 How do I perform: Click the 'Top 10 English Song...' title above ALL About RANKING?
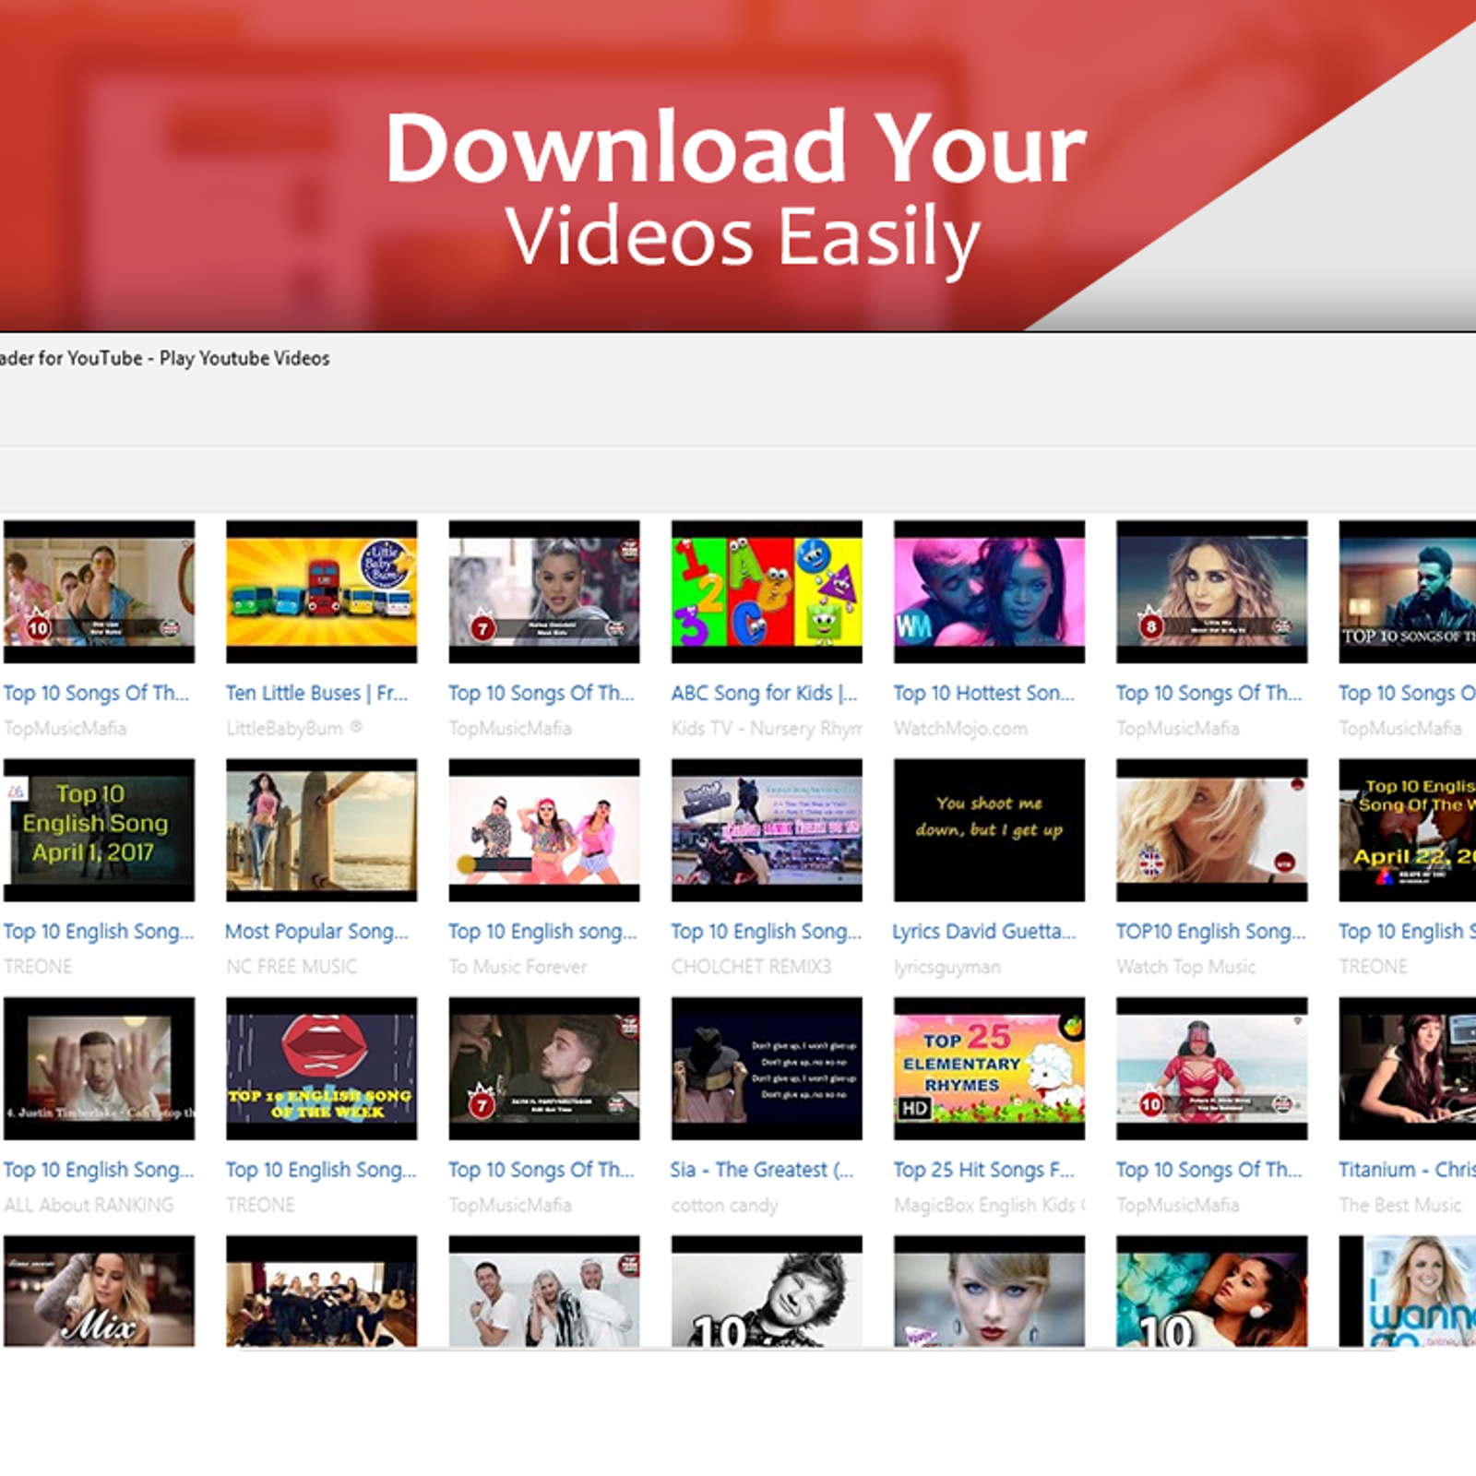[99, 1170]
